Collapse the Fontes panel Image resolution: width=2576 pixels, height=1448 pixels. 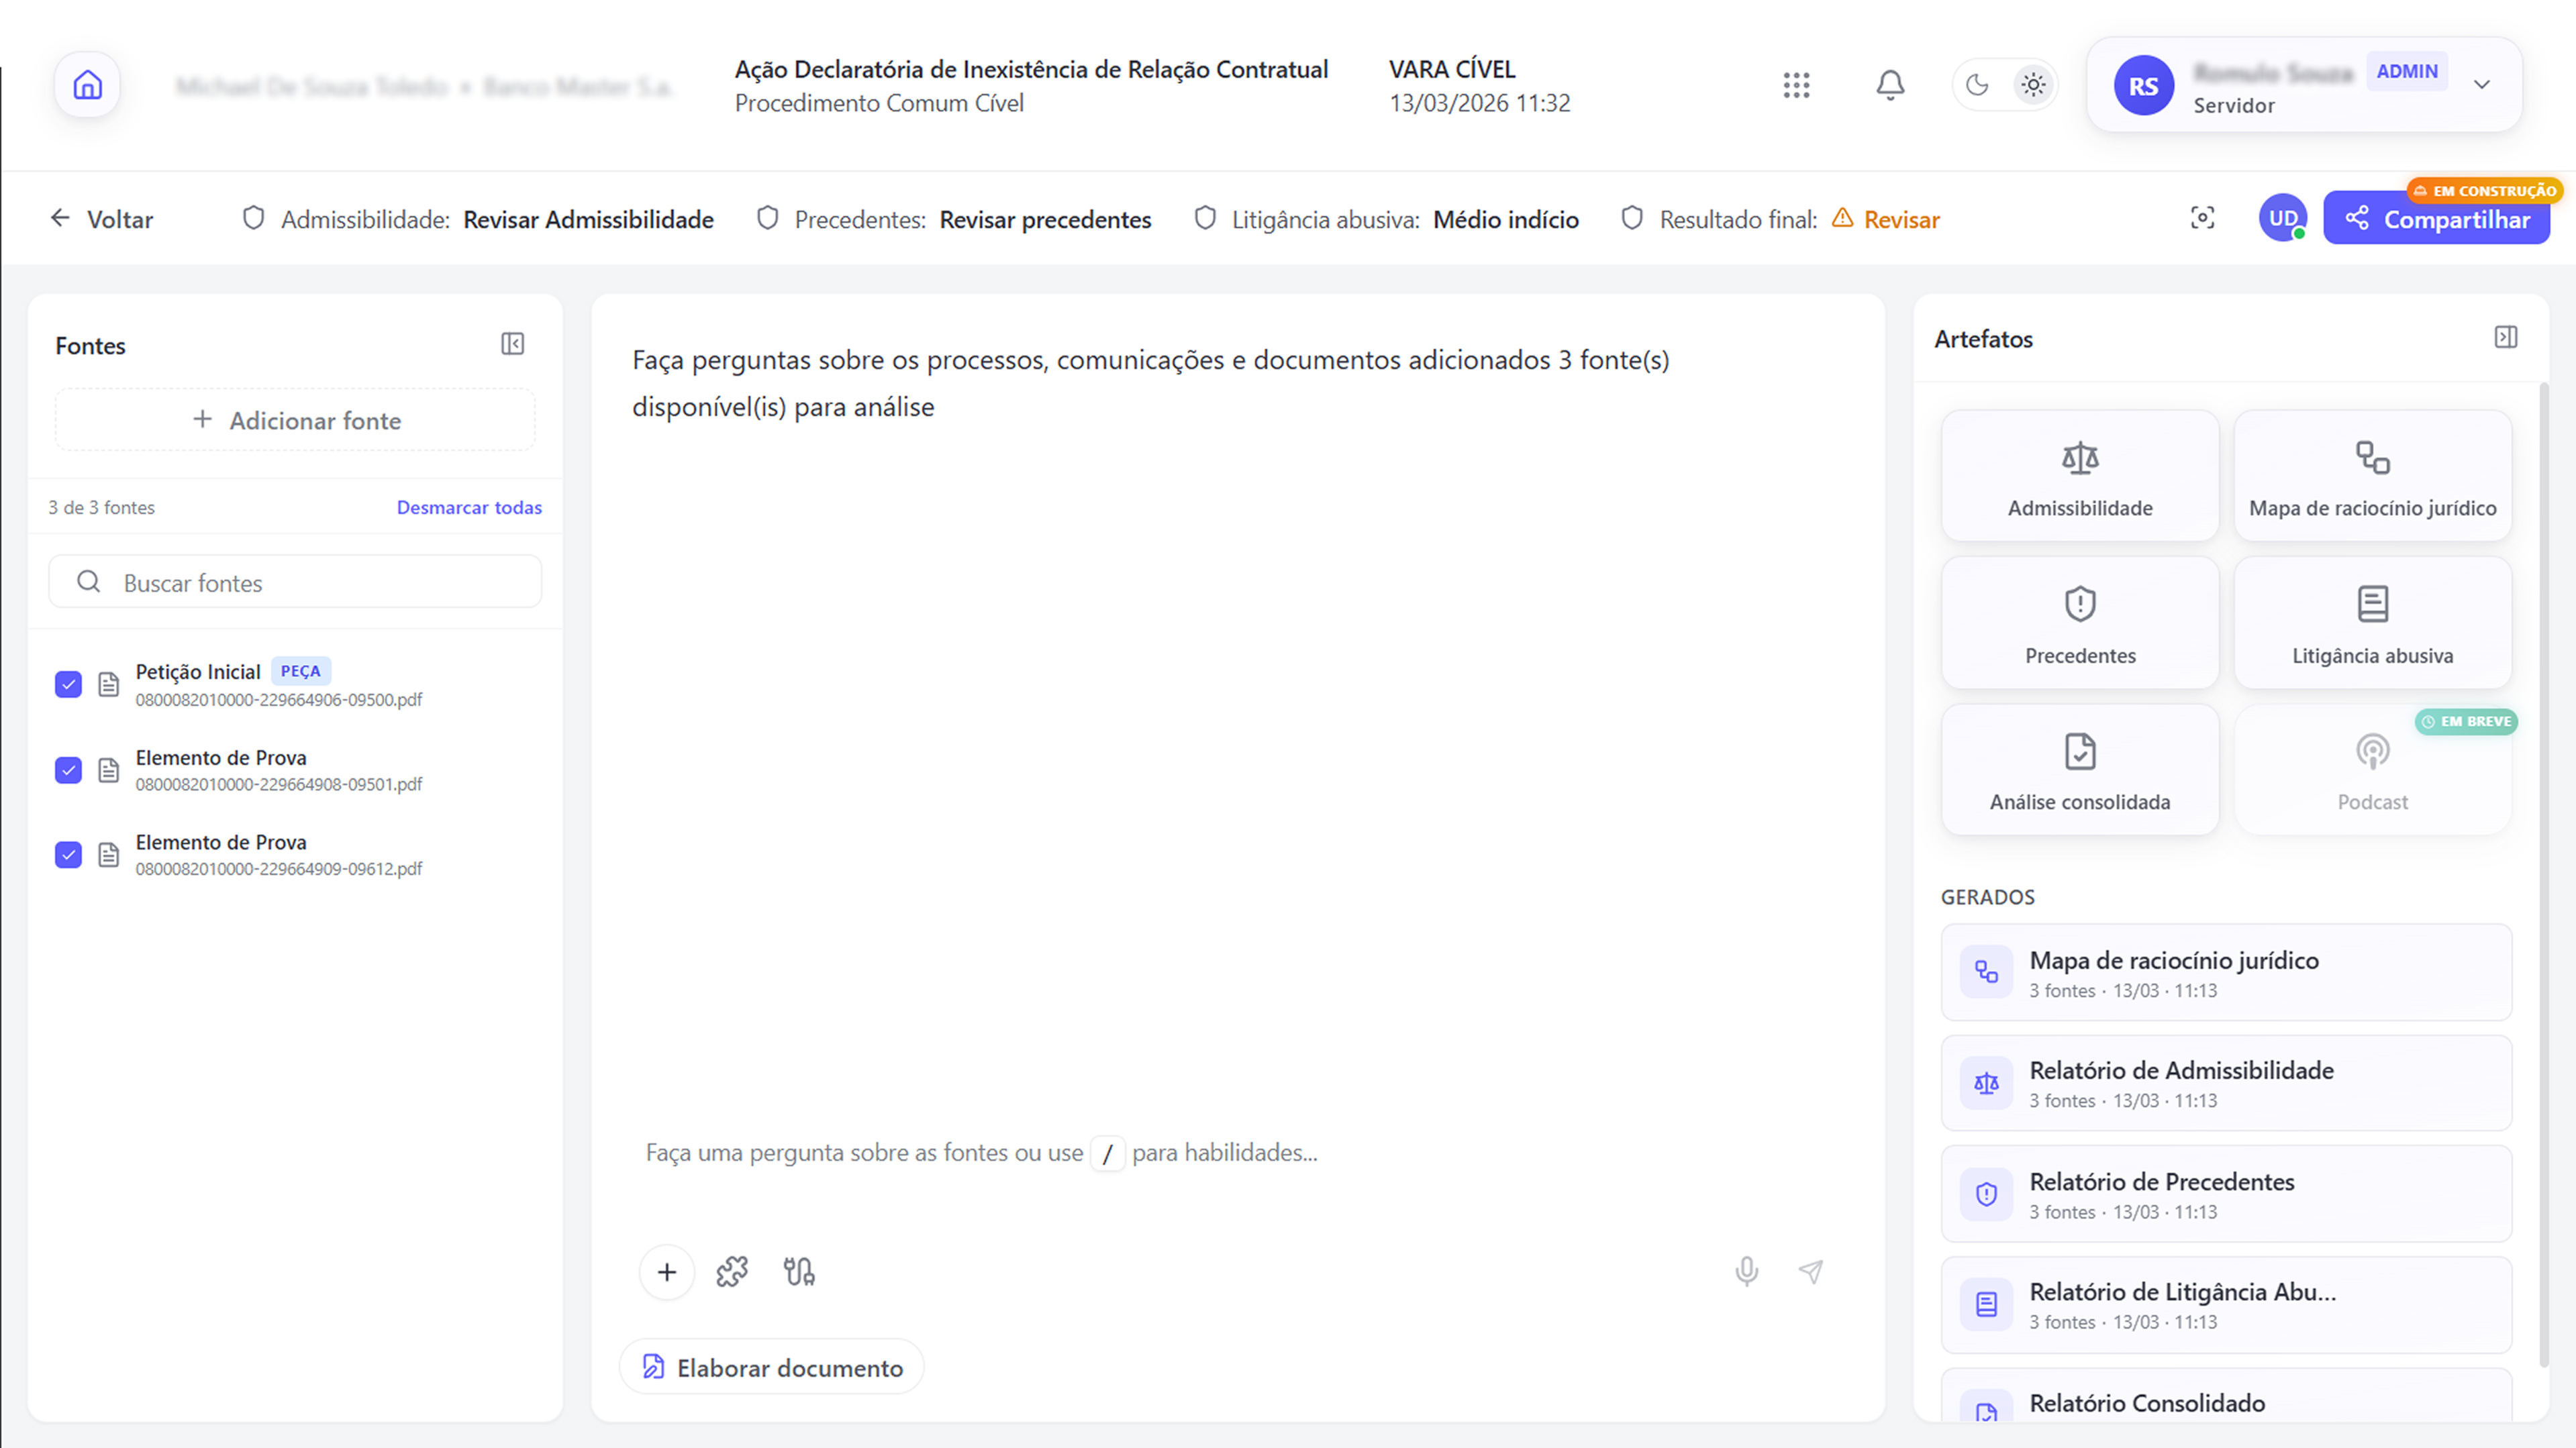tap(512, 344)
